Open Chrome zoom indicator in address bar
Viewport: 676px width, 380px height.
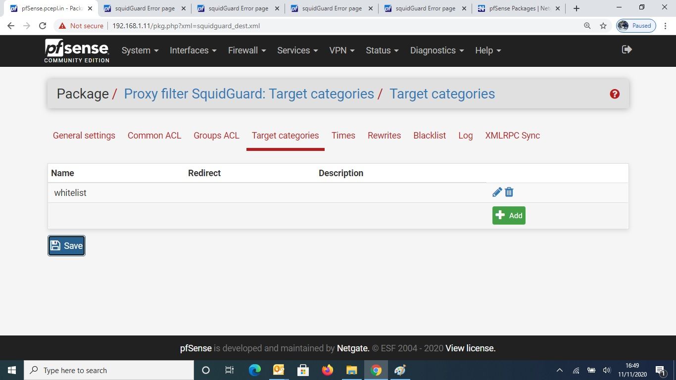coord(587,26)
